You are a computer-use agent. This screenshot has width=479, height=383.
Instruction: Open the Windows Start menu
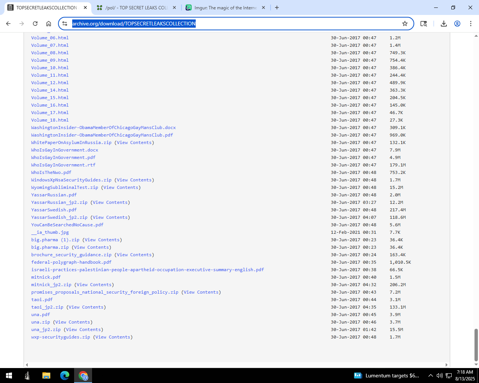point(9,376)
